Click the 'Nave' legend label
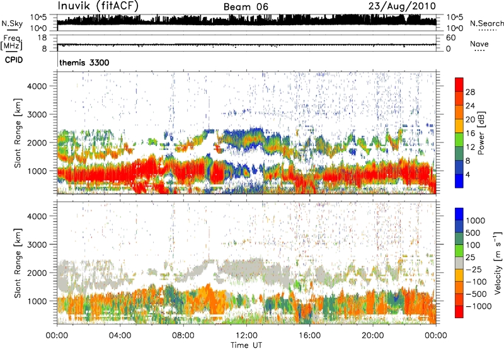This screenshot has width=504, height=349. tap(479, 43)
